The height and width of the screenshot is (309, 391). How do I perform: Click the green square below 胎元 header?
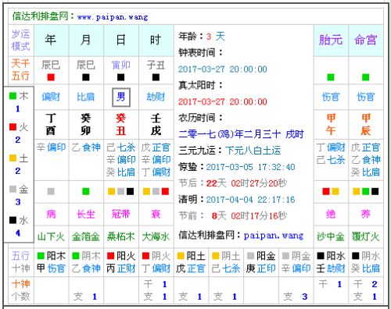click(331, 77)
